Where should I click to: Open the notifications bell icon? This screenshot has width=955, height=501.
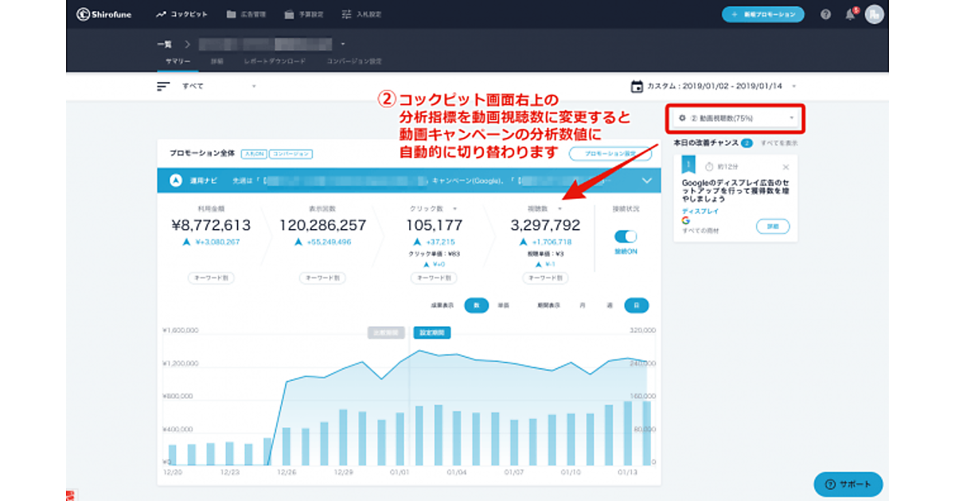click(850, 14)
